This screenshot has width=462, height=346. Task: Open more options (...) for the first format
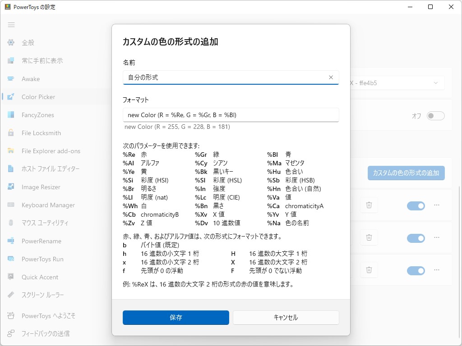click(x=436, y=205)
